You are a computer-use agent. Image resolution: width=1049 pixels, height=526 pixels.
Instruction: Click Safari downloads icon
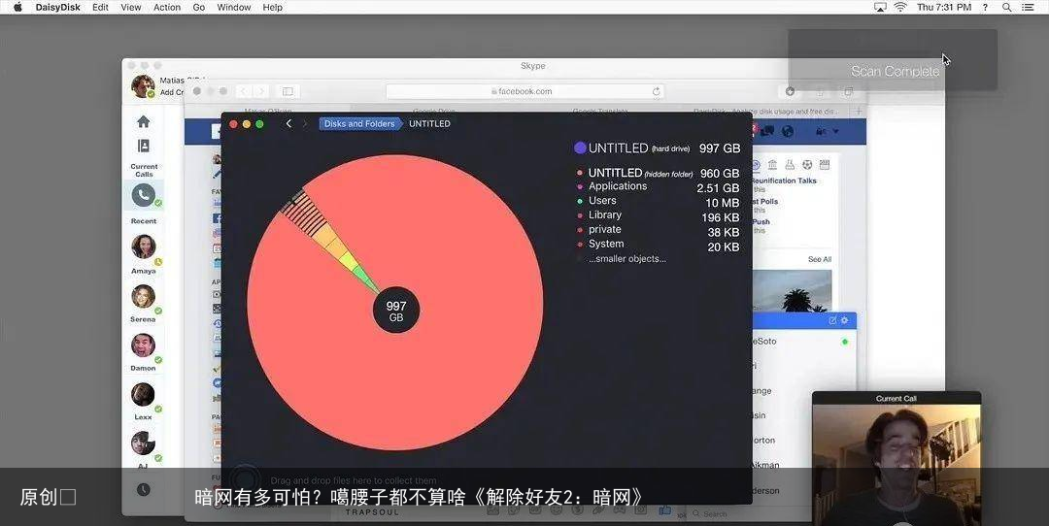[x=790, y=91]
